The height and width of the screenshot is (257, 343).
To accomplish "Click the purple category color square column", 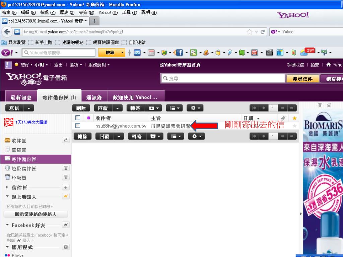I will (88, 118).
